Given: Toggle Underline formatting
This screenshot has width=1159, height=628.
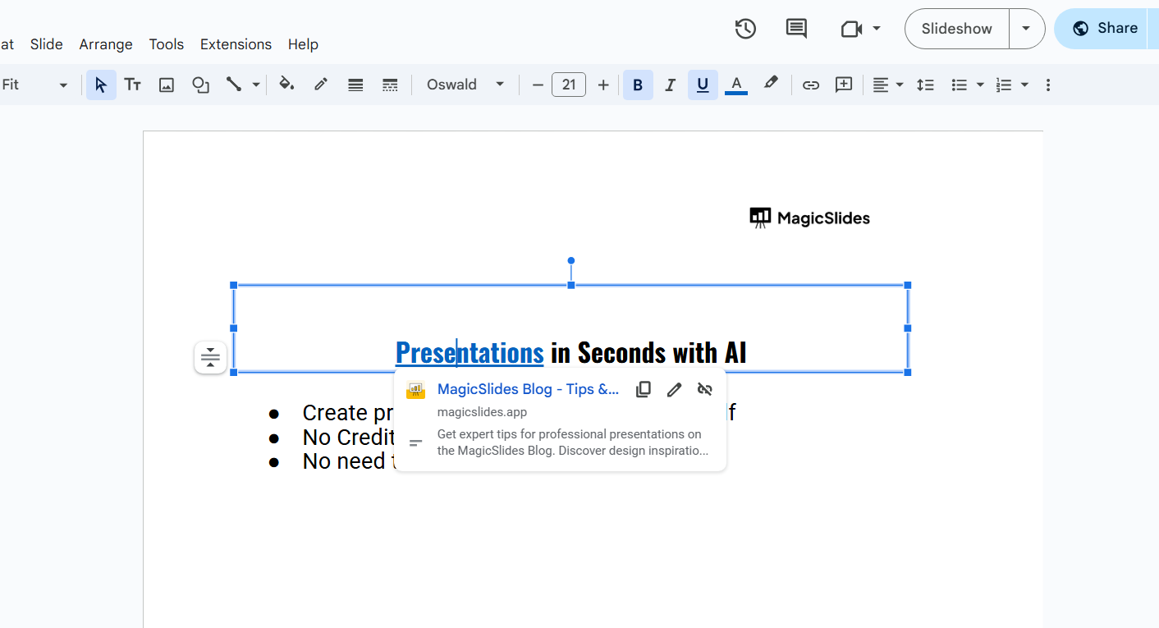Looking at the screenshot, I should pos(703,85).
